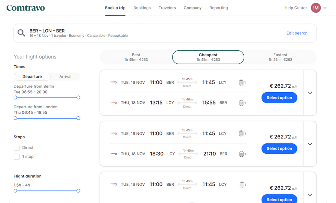Open the user account dropdown arrow

(325, 8)
